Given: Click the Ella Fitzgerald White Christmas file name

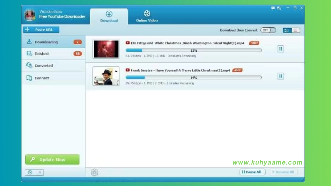Looking at the screenshot, I should click(187, 43).
